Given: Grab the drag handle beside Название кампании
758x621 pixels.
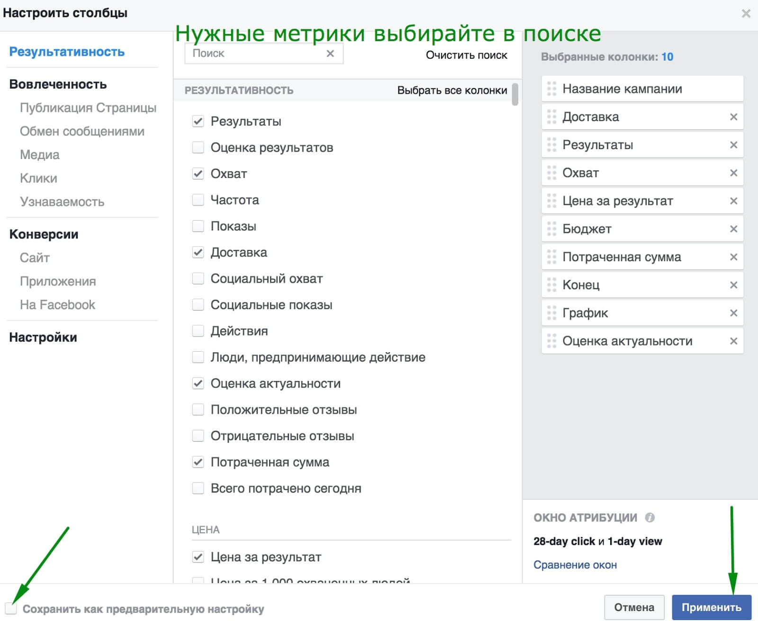Looking at the screenshot, I should pos(551,89).
